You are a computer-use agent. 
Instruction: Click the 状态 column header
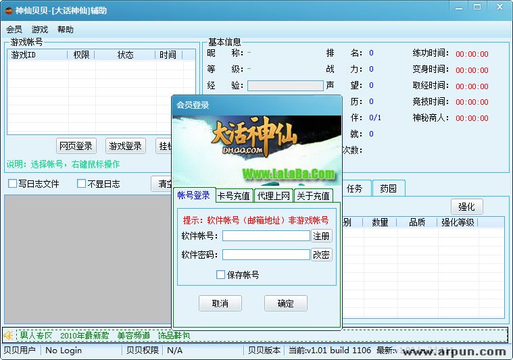[x=125, y=55]
